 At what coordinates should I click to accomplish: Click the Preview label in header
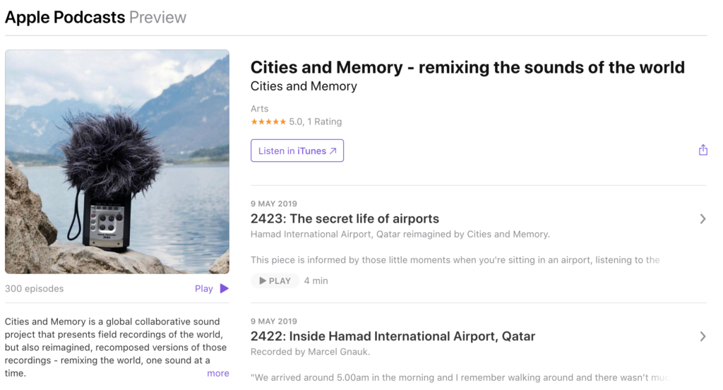tap(157, 18)
